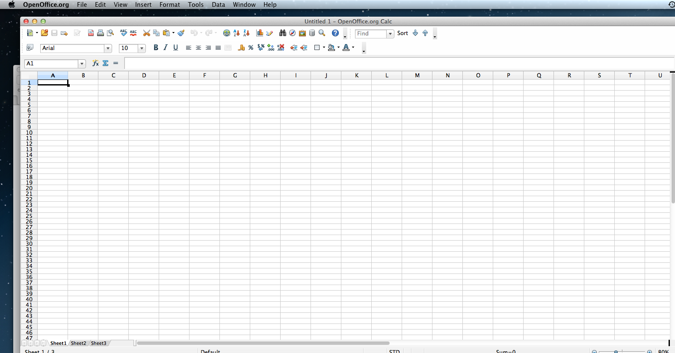
Task: Sort descending Z to A
Action: click(246, 33)
